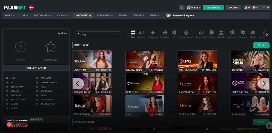The height and width of the screenshot is (133, 272).
Task: Click the Foretrukne star icon in sidebar
Action: (51, 46)
